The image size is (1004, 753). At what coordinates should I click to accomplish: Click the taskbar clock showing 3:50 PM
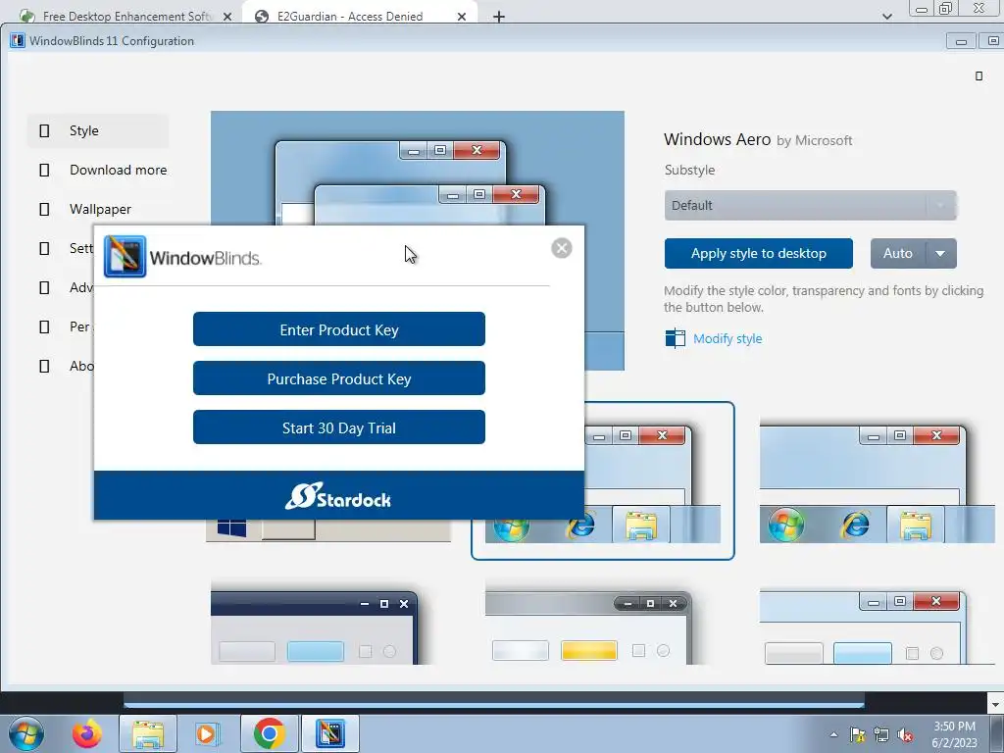tap(954, 734)
